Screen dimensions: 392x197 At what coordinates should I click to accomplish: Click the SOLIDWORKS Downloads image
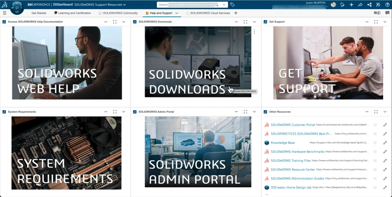(198, 62)
